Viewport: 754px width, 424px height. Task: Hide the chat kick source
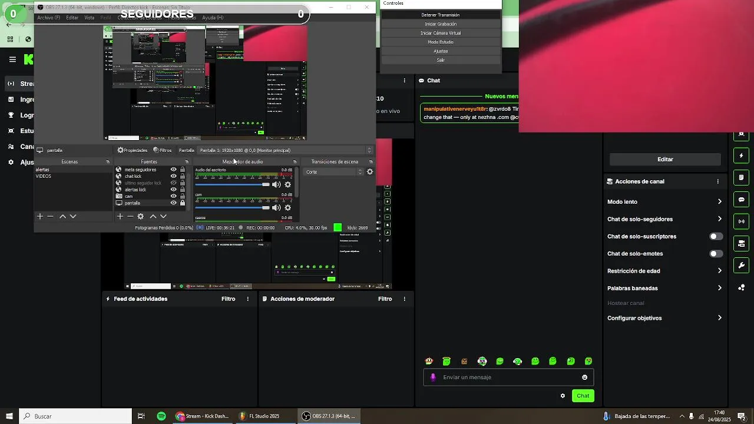pos(174,176)
